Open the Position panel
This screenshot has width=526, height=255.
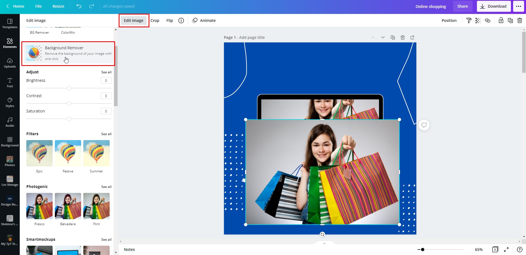(449, 21)
